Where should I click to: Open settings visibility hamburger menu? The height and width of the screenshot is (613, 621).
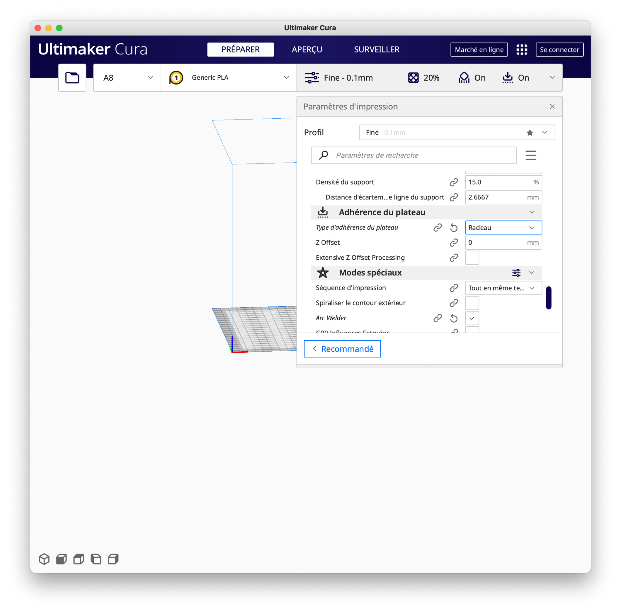pyautogui.click(x=531, y=155)
